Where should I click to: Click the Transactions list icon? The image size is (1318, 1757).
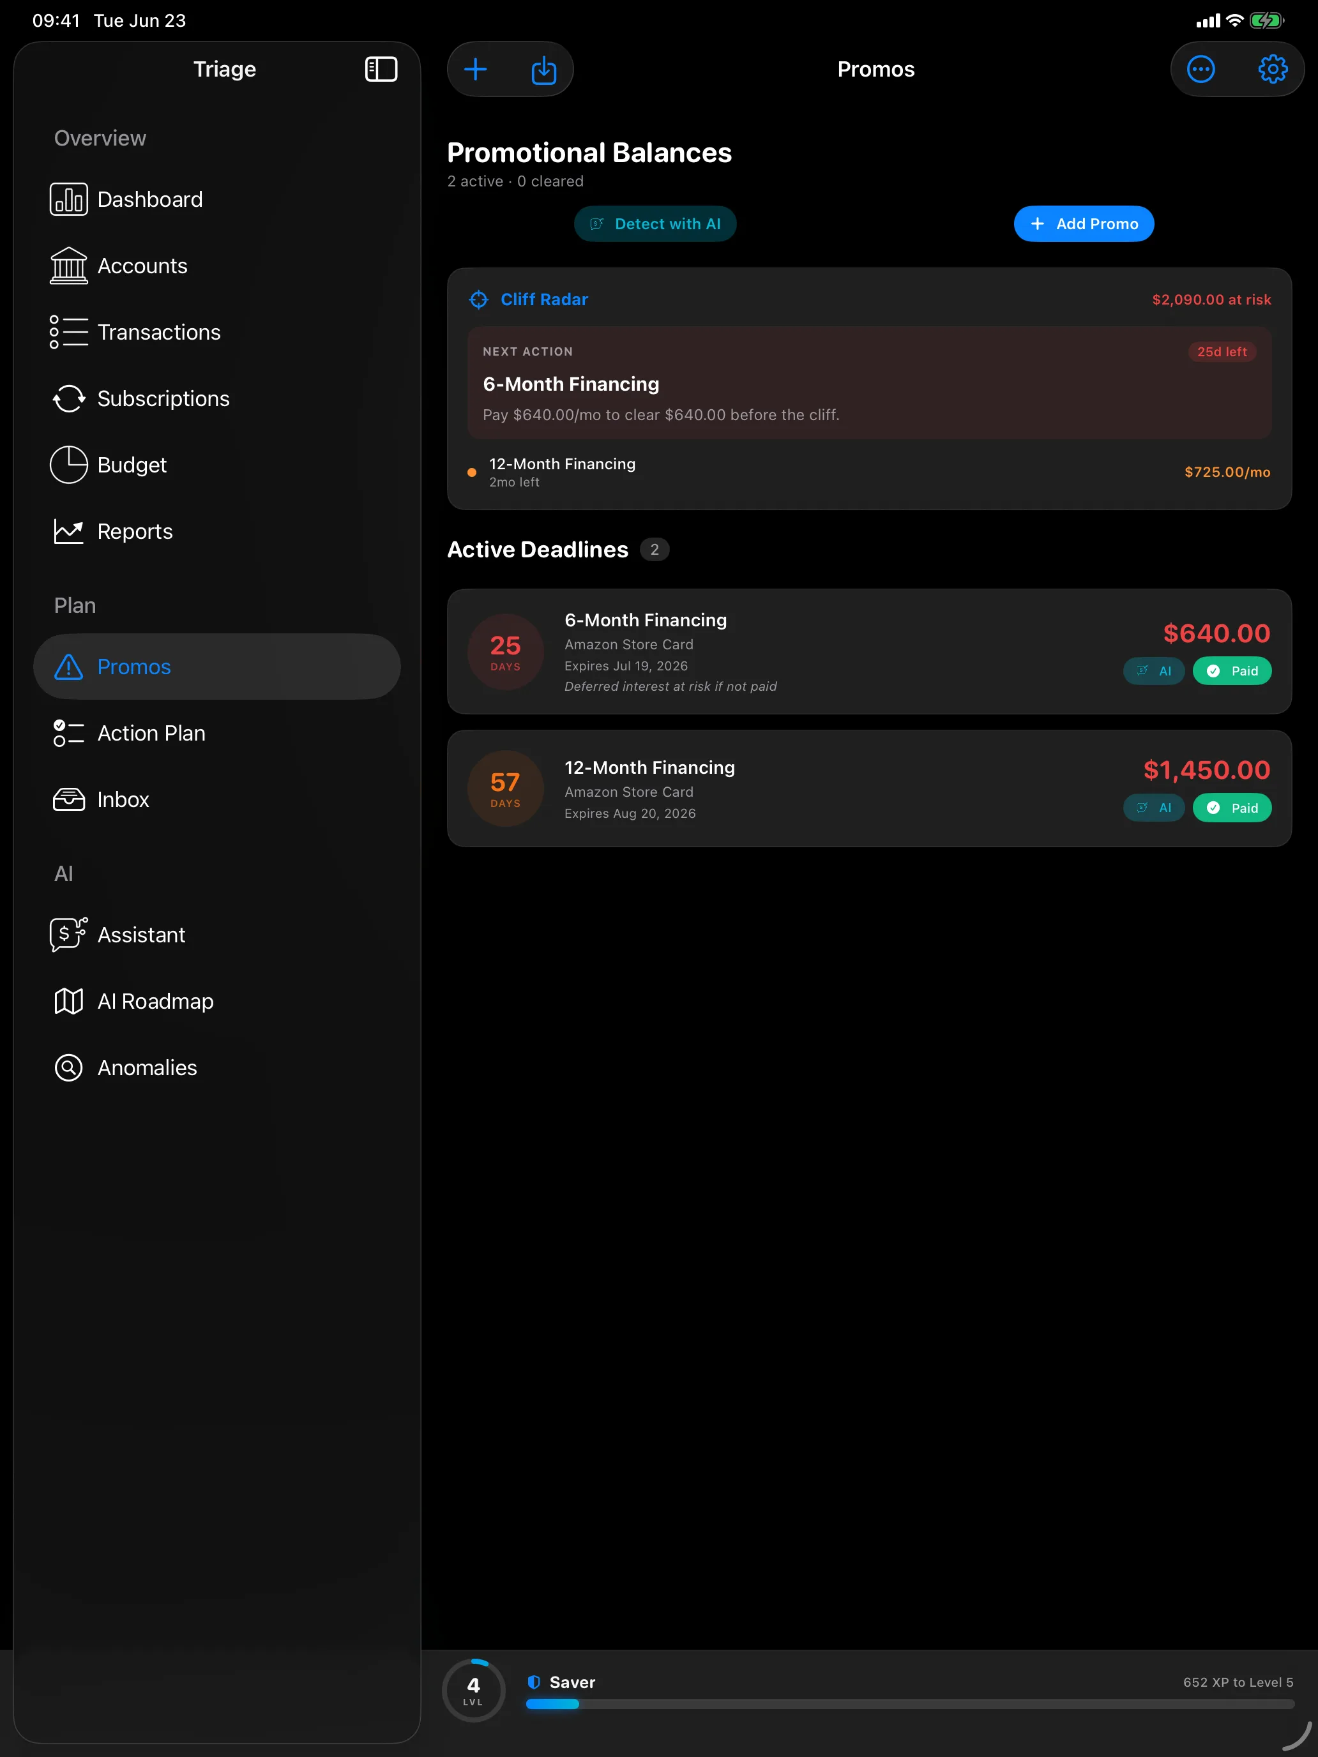69,332
